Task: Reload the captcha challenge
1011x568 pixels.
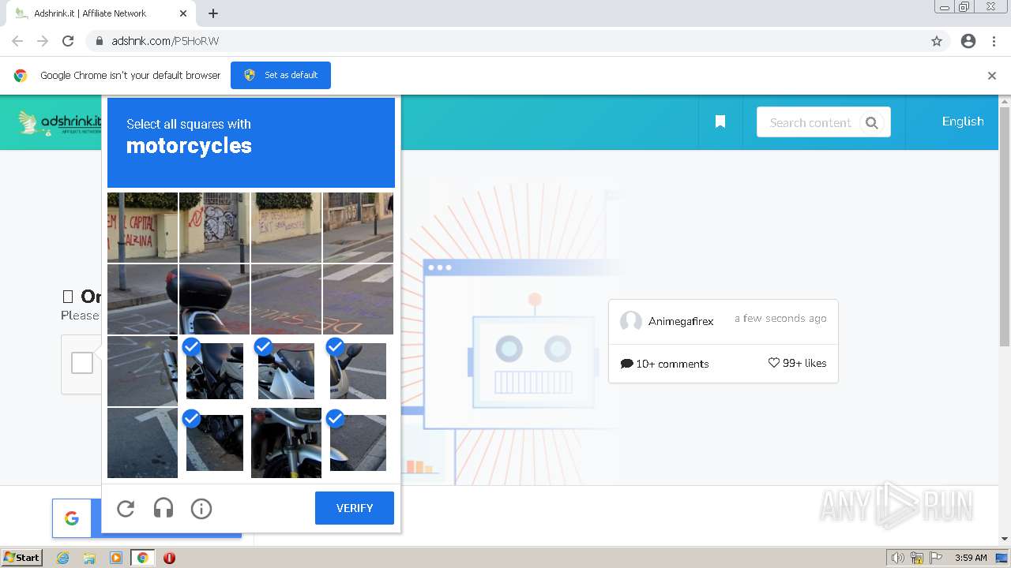Action: [126, 509]
